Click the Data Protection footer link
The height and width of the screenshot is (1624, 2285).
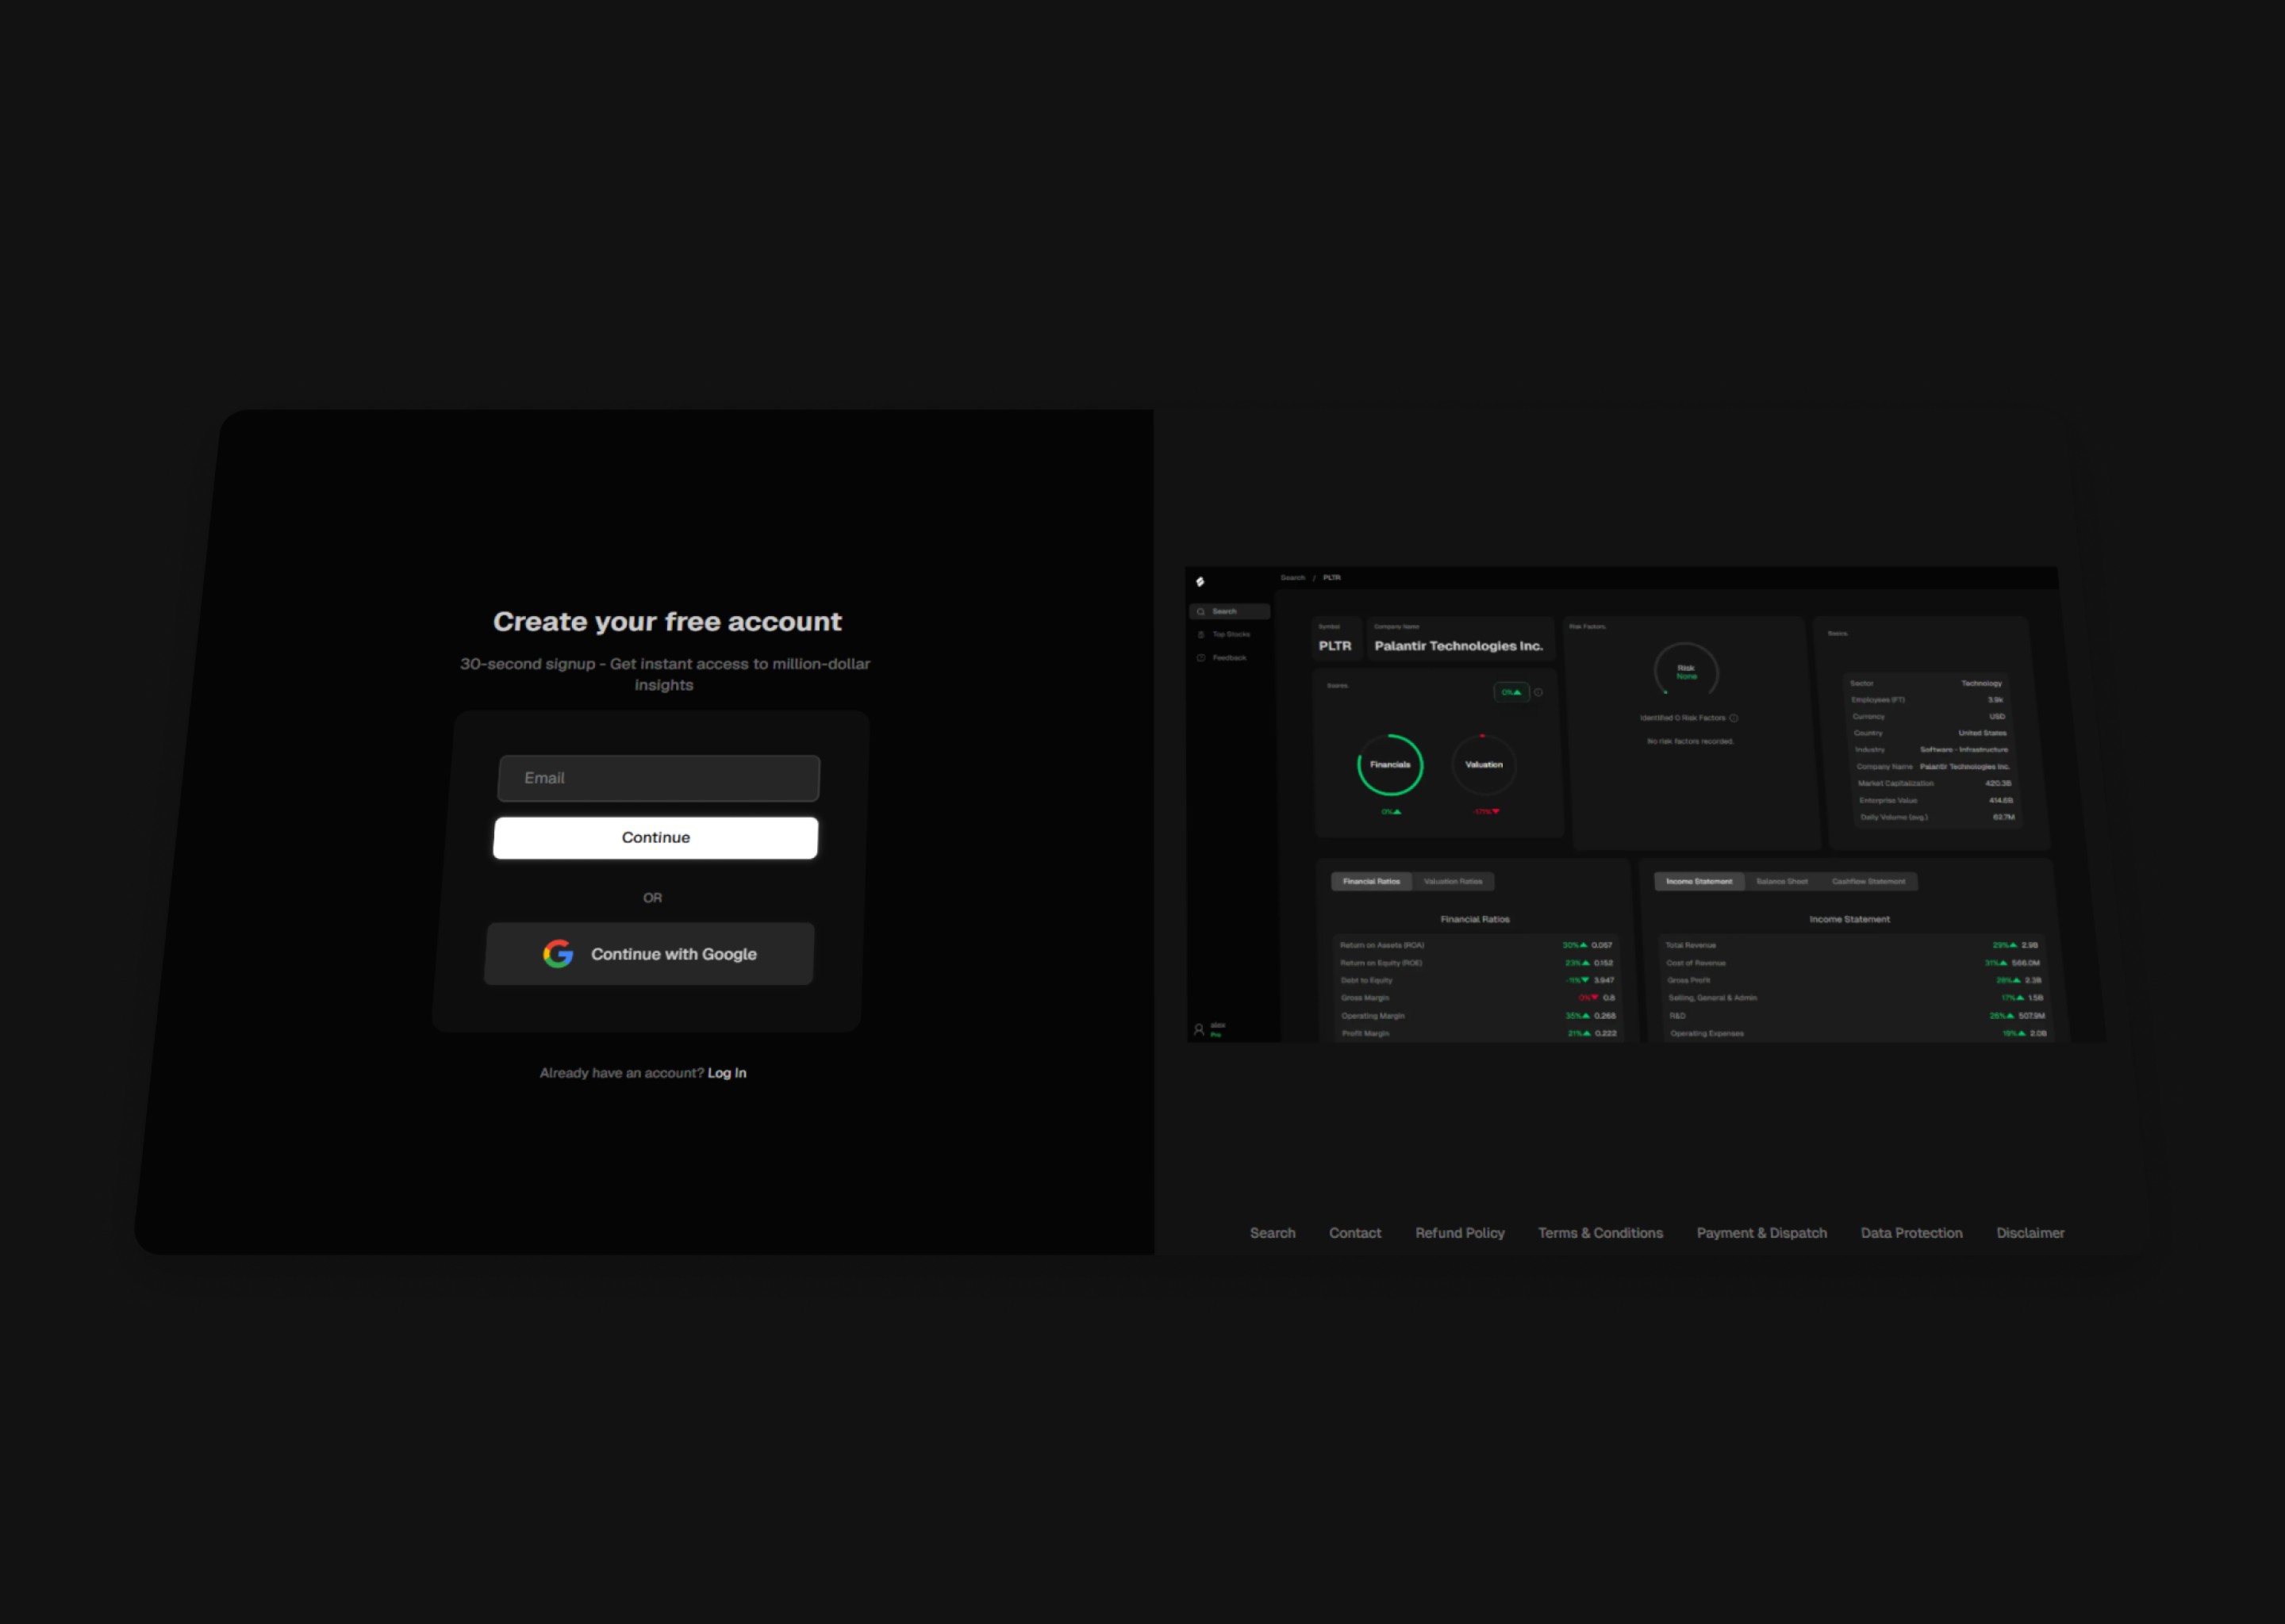(x=1911, y=1233)
